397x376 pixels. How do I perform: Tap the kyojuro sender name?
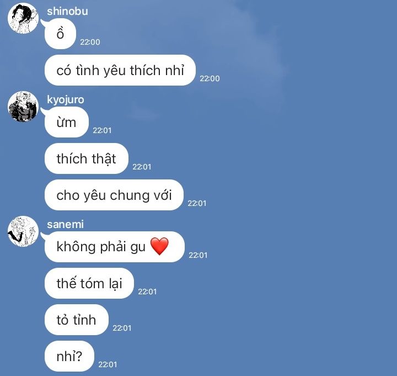pyautogui.click(x=65, y=99)
